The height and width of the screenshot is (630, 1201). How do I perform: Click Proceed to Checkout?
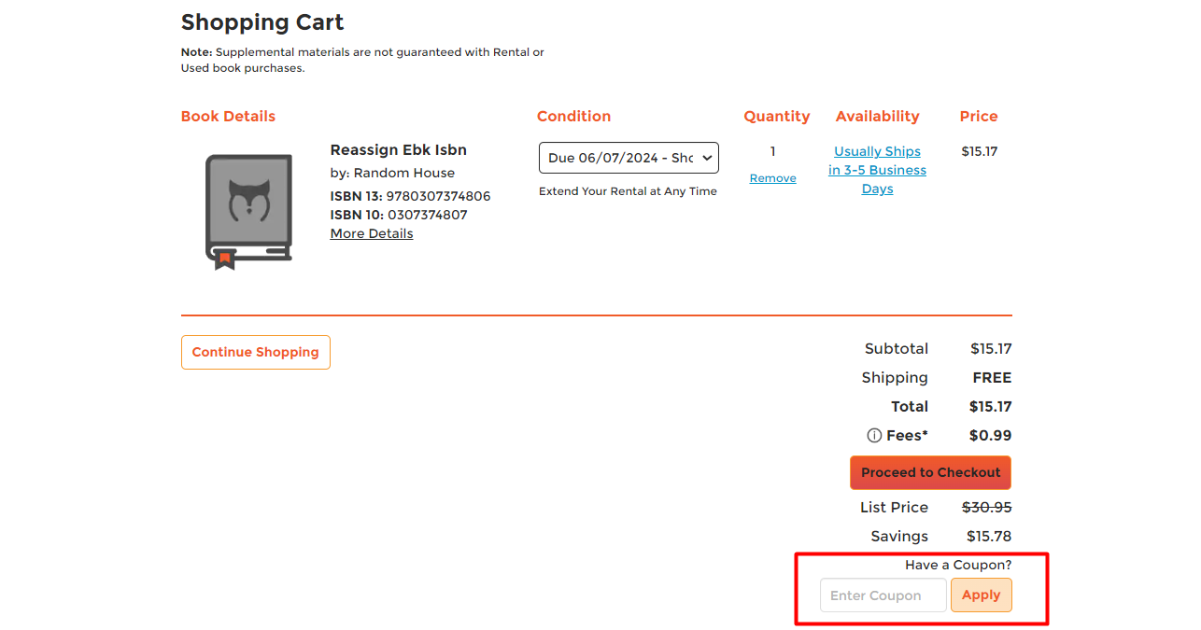(x=930, y=472)
